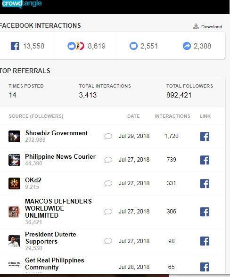Open Showbiz Government Facebook post link

205,137
